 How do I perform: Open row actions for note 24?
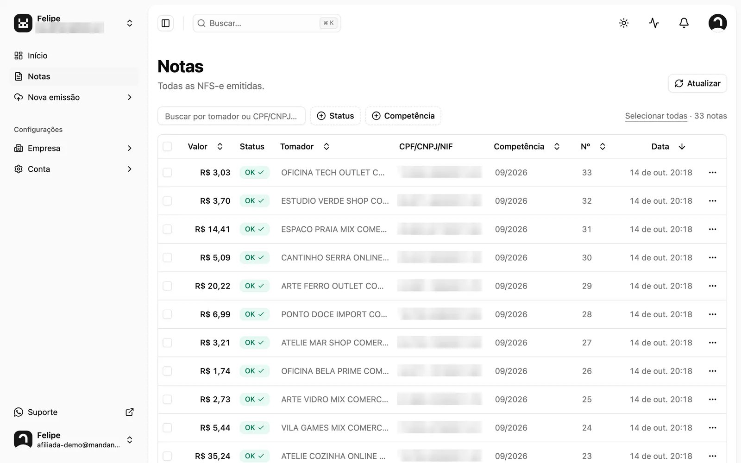[x=712, y=428]
